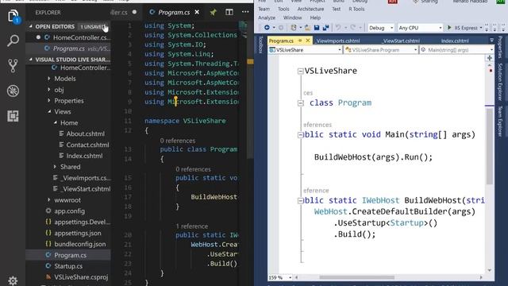The width and height of the screenshot is (508, 286).
Task: Open the 159 % zoom dropdown
Action: (290, 277)
